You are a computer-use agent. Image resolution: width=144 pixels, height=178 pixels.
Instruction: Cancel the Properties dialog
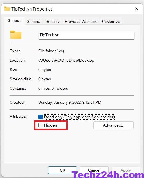(x=94, y=170)
